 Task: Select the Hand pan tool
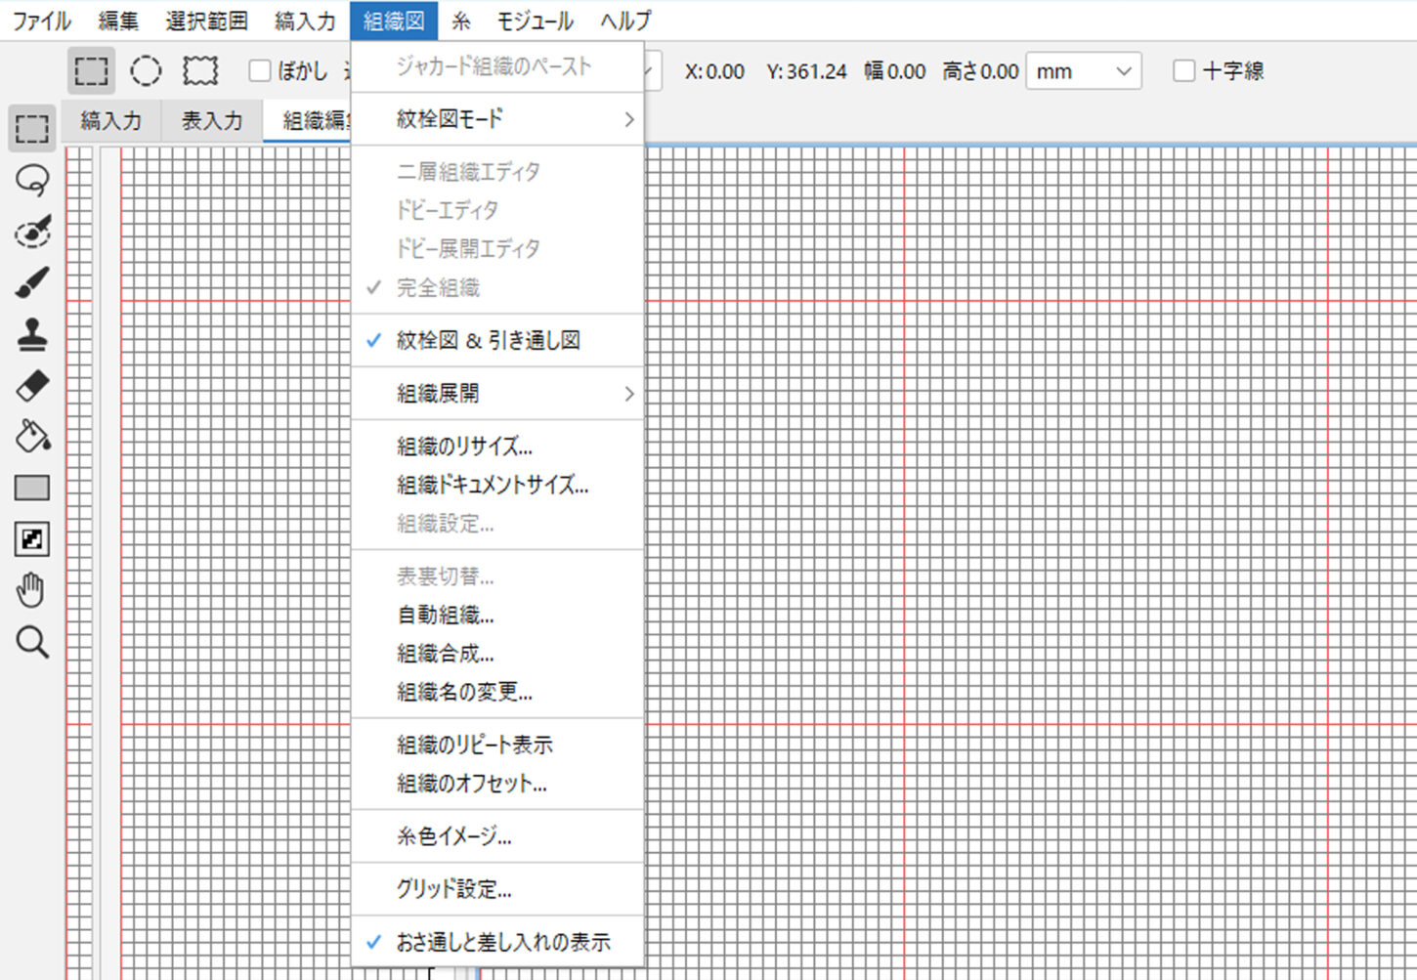coord(32,590)
